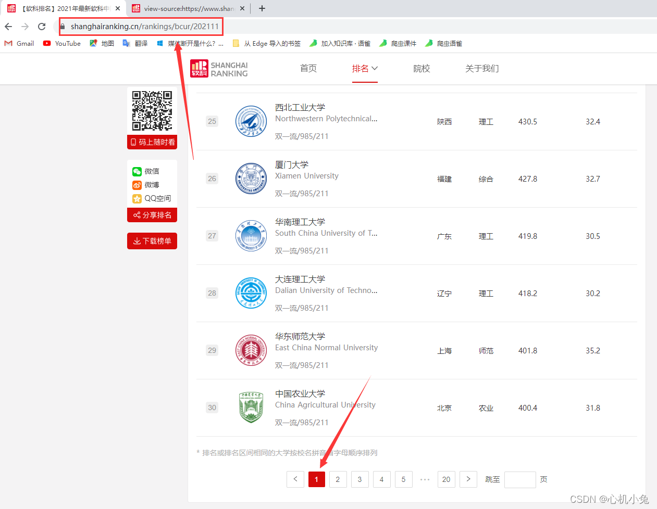Open a new tab with the plus icon
Screen dimensions: 657x509
[262, 8]
